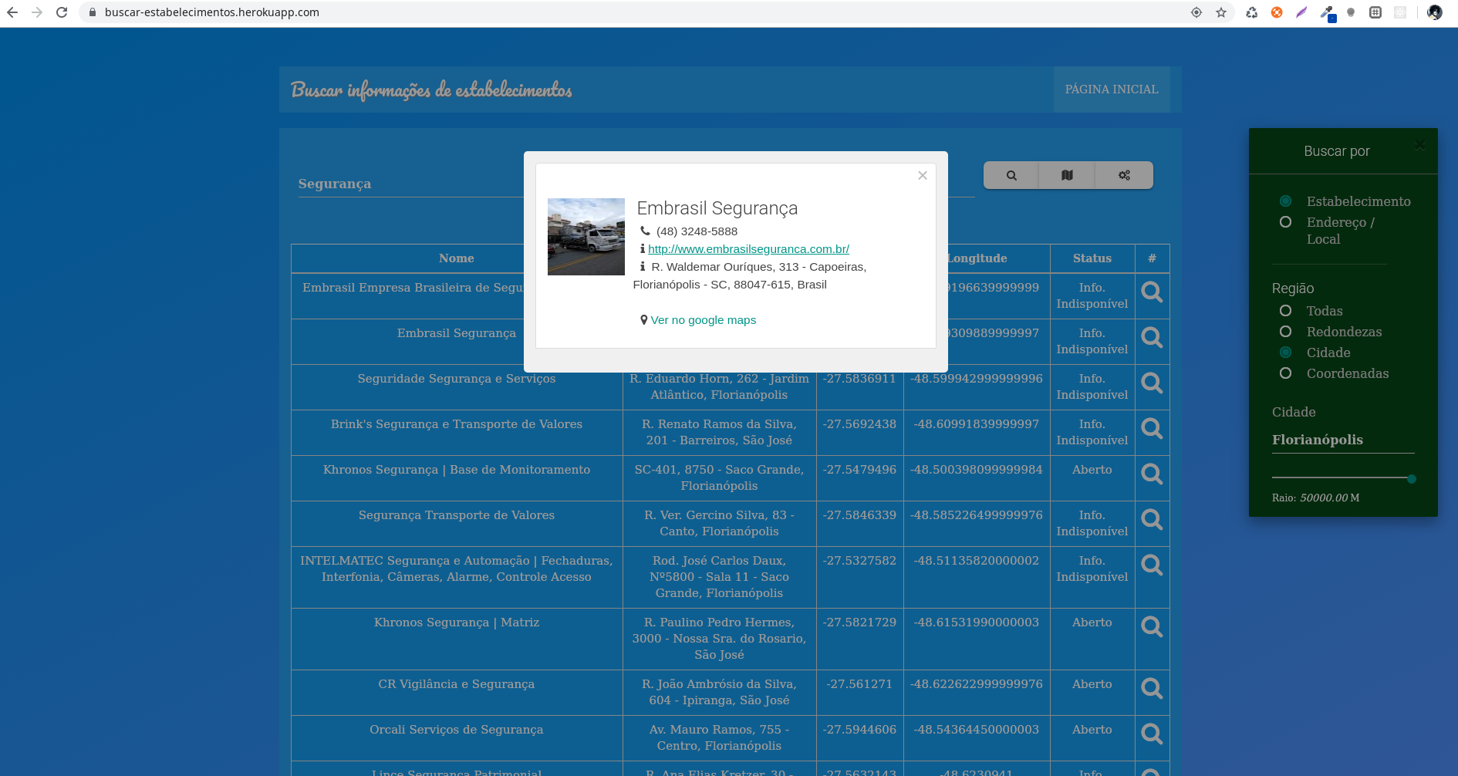Image resolution: width=1458 pixels, height=776 pixels.
Task: Open the browser profile avatar
Action: point(1435,12)
